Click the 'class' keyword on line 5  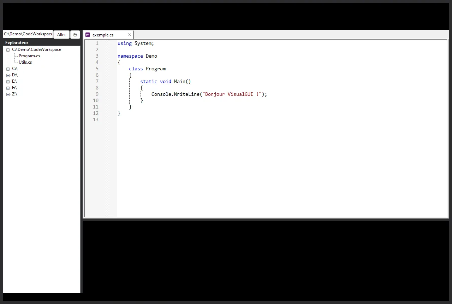(136, 69)
